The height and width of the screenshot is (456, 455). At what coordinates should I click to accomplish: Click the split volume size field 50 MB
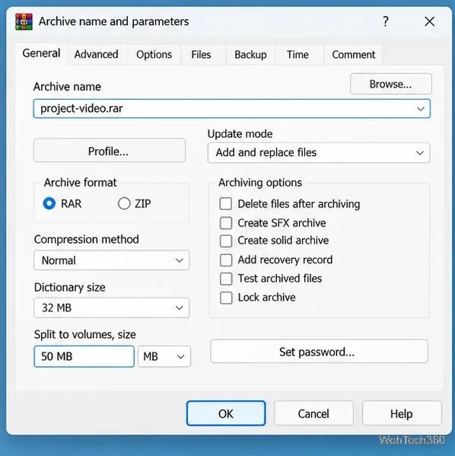[x=84, y=356]
